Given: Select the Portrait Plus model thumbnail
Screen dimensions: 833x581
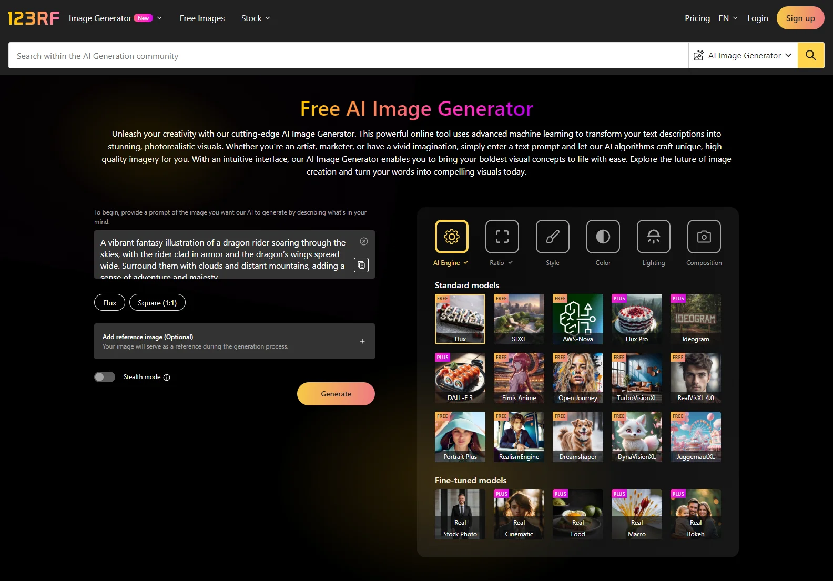Looking at the screenshot, I should pos(460,437).
